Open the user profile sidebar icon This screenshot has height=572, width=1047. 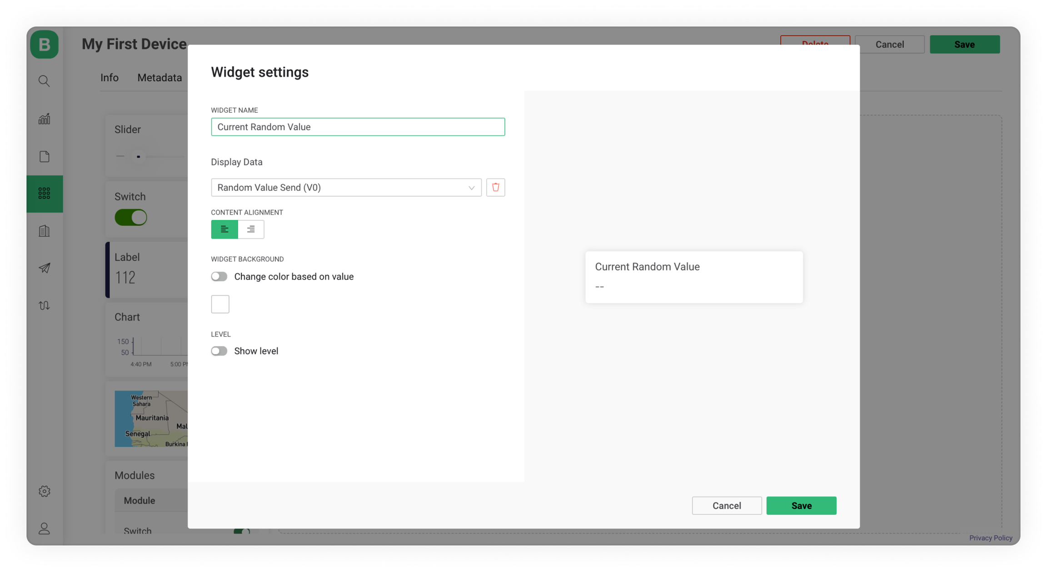[44, 528]
